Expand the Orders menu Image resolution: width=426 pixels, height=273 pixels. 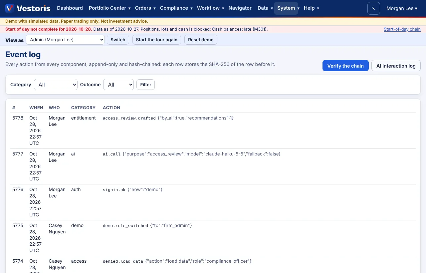pos(145,8)
